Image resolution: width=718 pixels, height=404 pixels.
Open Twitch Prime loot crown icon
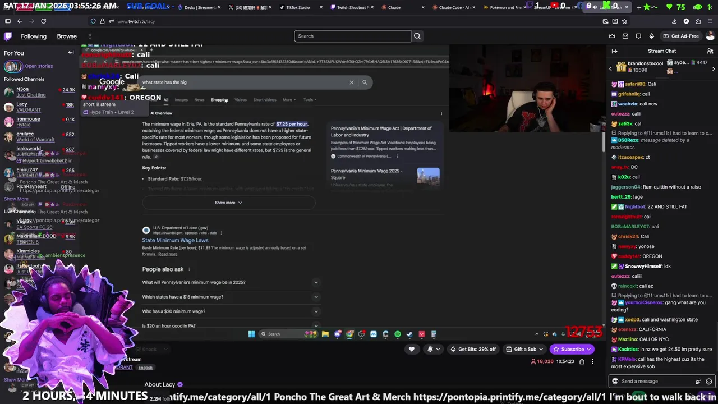tap(612, 36)
